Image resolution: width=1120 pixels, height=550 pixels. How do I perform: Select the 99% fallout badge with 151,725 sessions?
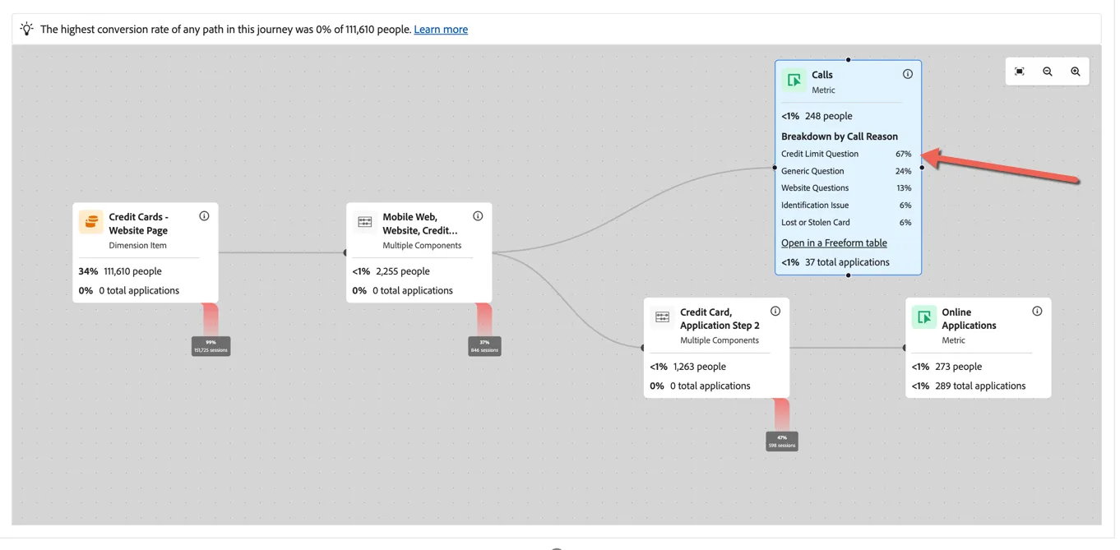(211, 347)
